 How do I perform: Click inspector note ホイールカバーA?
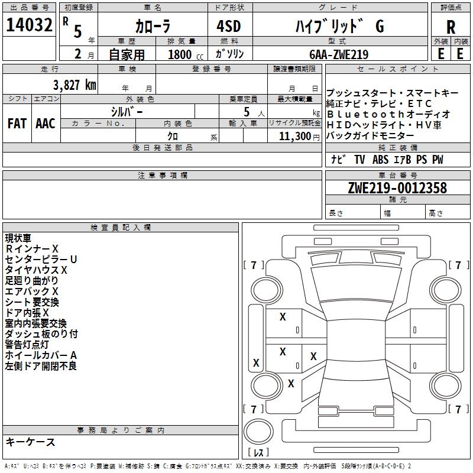(x=41, y=355)
